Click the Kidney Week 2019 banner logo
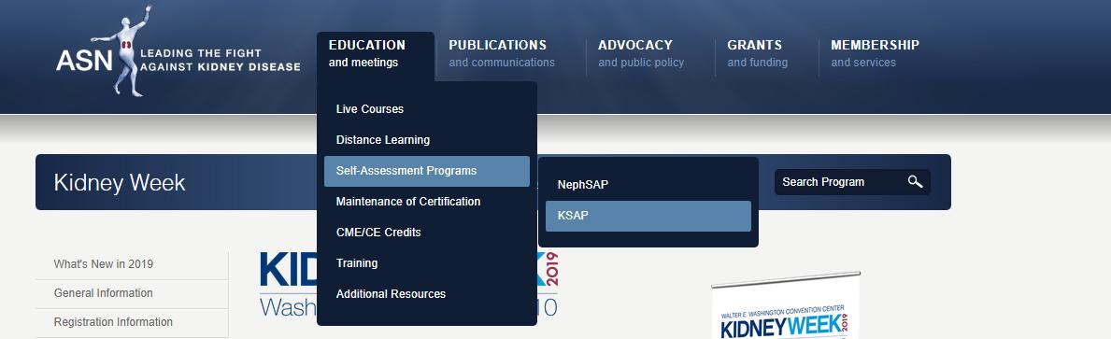The height and width of the screenshot is (339, 1111). click(x=409, y=284)
